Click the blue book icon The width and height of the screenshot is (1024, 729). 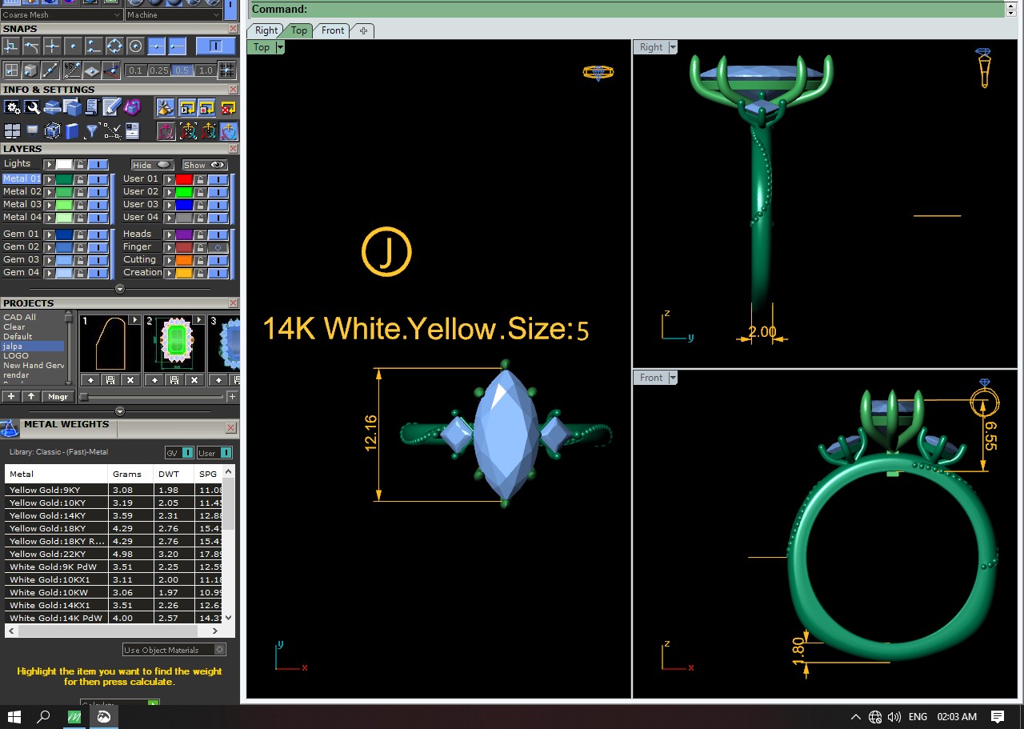pyautogui.click(x=72, y=131)
